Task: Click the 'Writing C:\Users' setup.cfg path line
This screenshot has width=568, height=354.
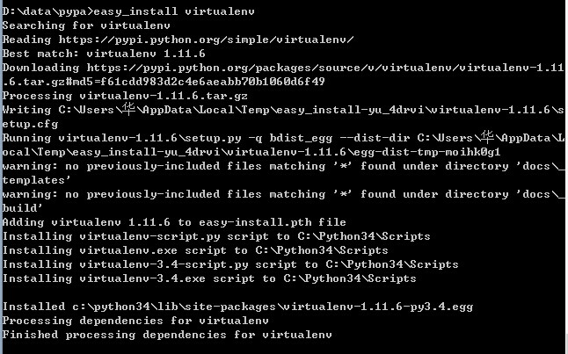Action: click(283, 109)
